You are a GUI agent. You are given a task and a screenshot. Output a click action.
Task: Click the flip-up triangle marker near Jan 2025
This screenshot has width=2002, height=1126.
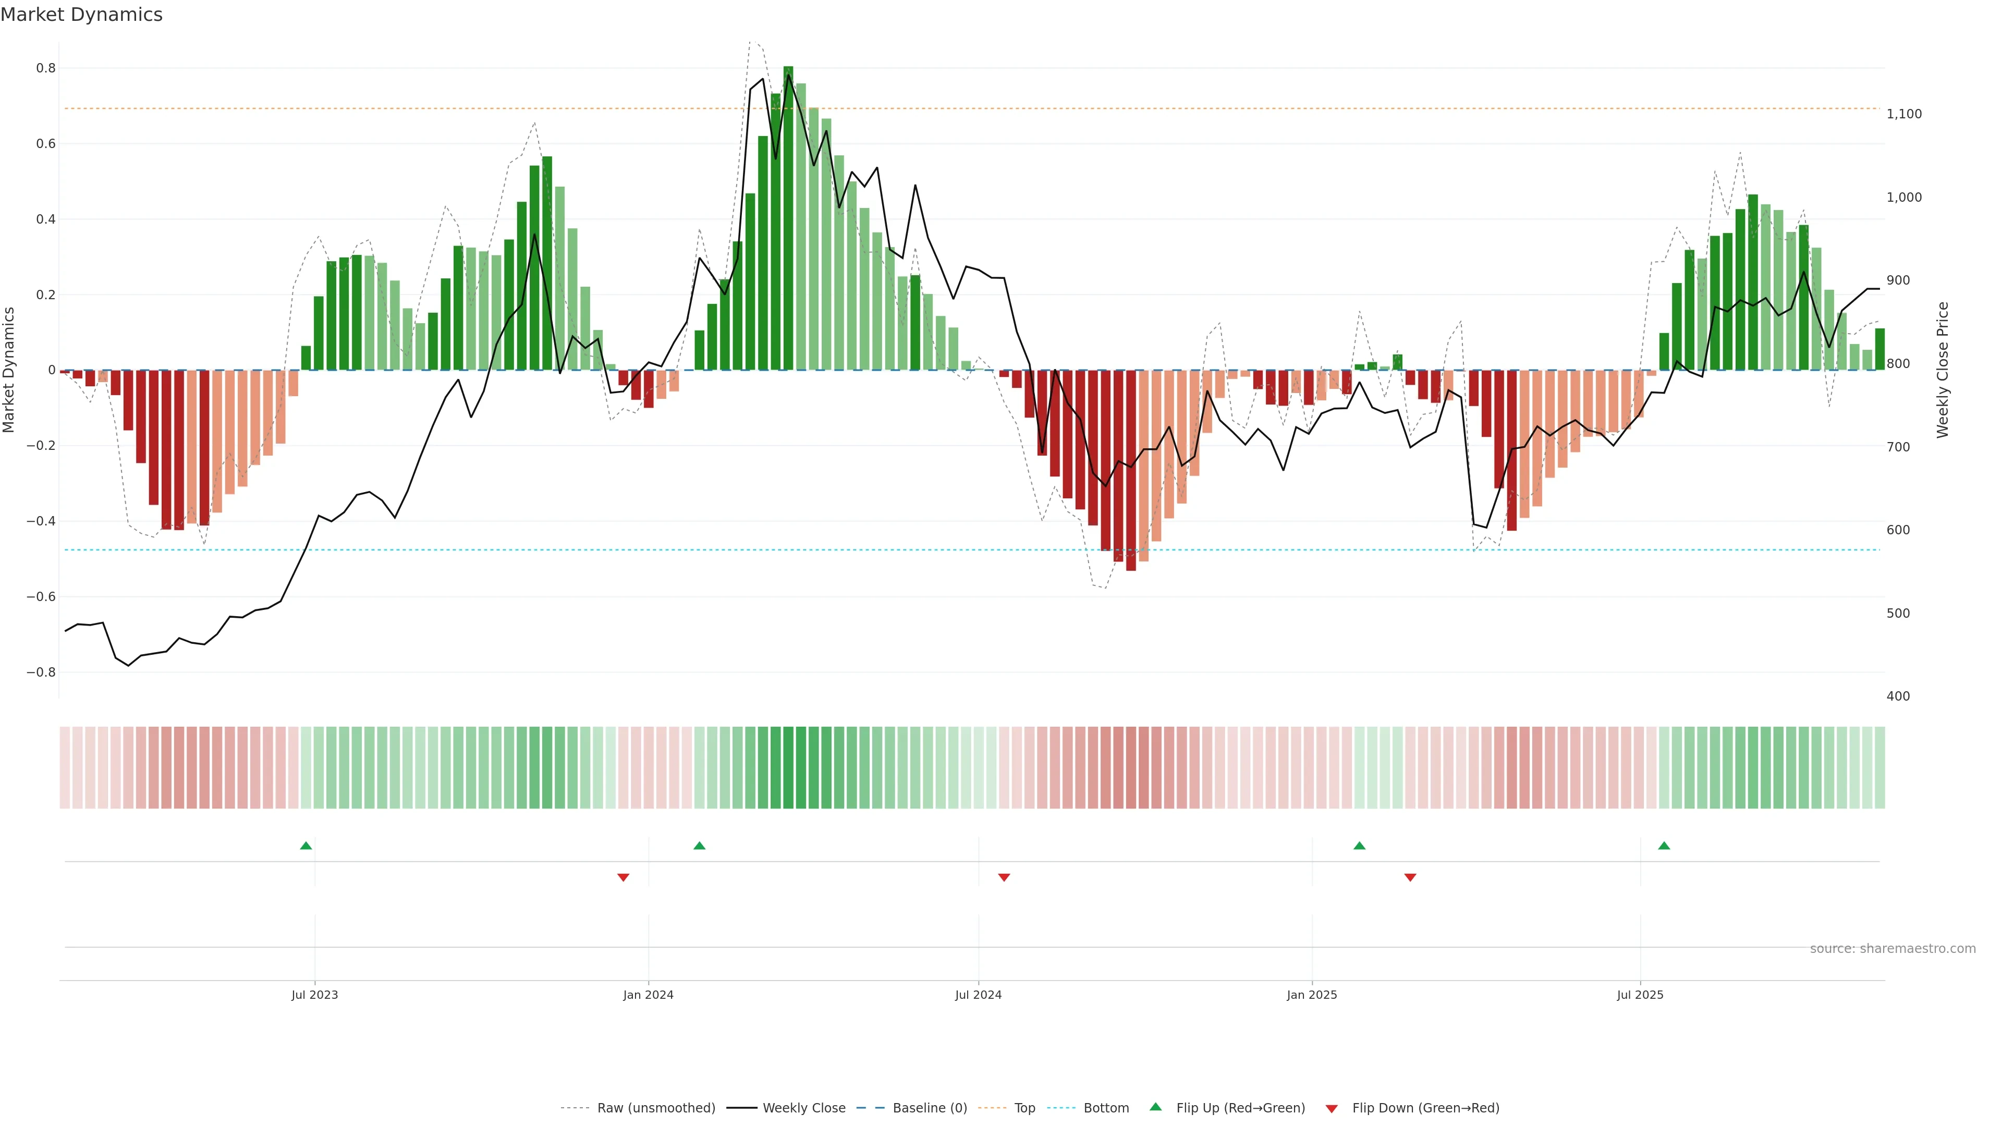pyautogui.click(x=1359, y=846)
